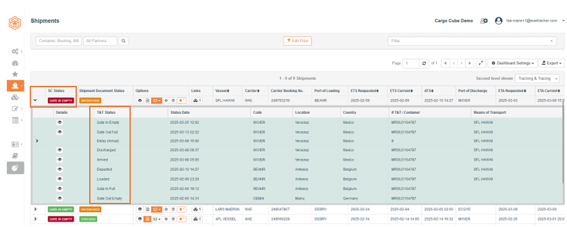567x227 pixels.
Task: Open the dashboard gauge sidebar icon
Action: point(15,63)
